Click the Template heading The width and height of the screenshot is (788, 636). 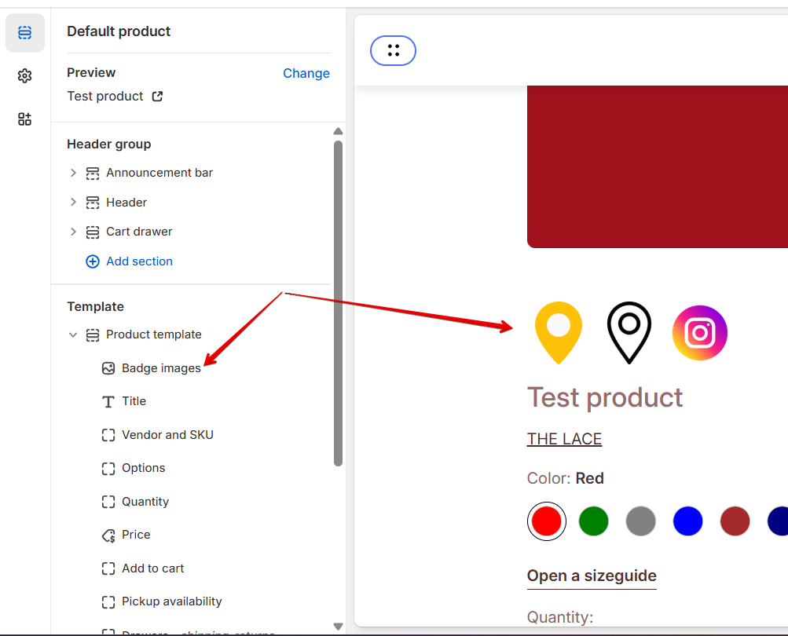(x=96, y=306)
